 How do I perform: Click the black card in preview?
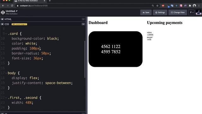116,49
